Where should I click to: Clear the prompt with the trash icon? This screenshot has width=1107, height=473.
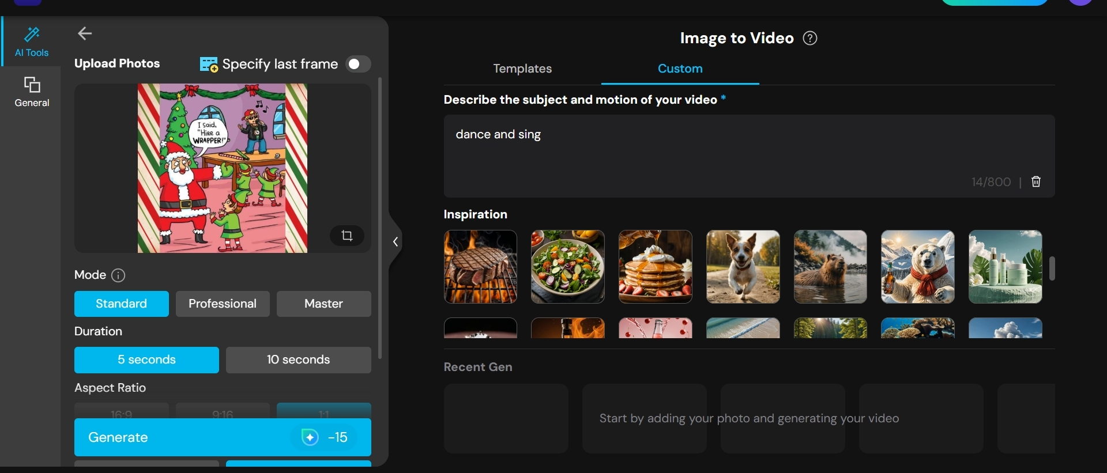click(1036, 182)
